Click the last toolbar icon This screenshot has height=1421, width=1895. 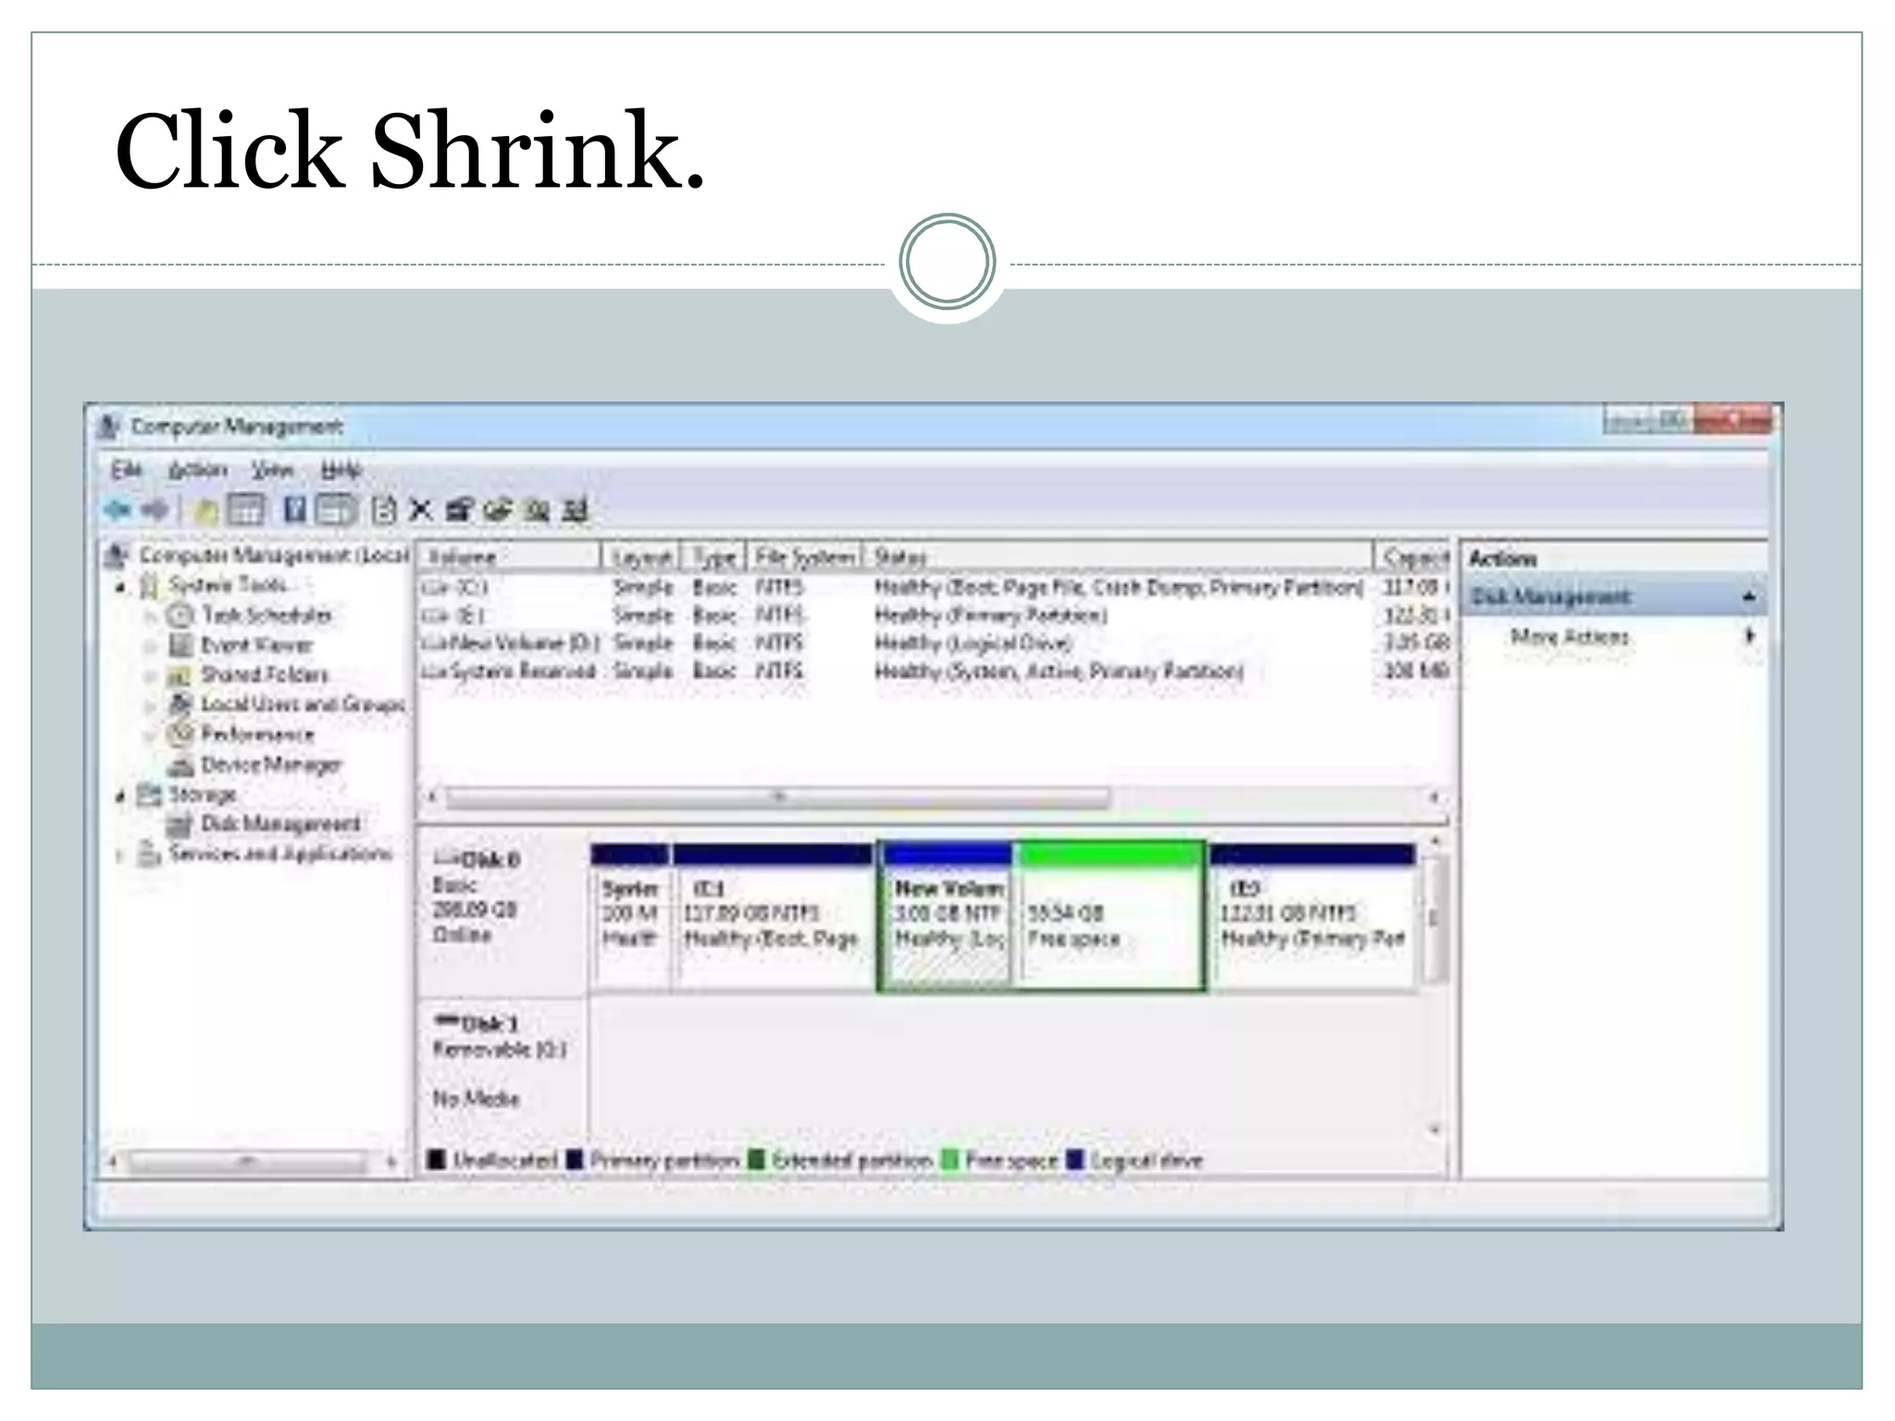pyautogui.click(x=576, y=510)
